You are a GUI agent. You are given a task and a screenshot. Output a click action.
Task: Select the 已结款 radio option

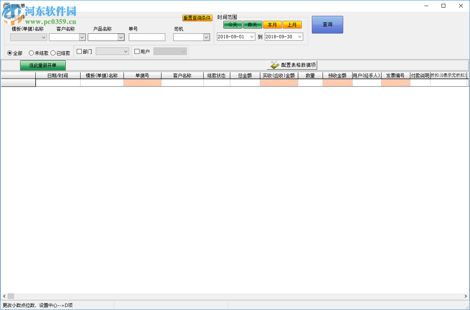[53, 53]
